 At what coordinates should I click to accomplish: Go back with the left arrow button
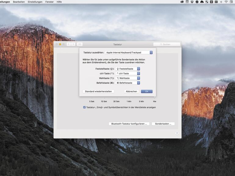point(69,44)
